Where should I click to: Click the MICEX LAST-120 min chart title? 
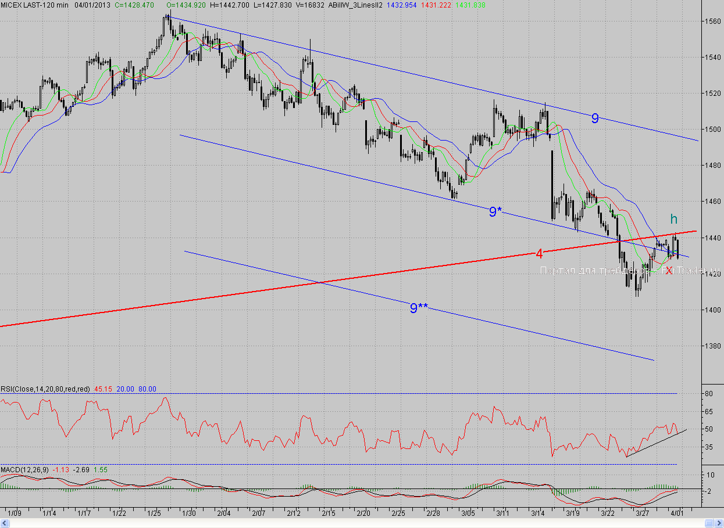[35, 5]
